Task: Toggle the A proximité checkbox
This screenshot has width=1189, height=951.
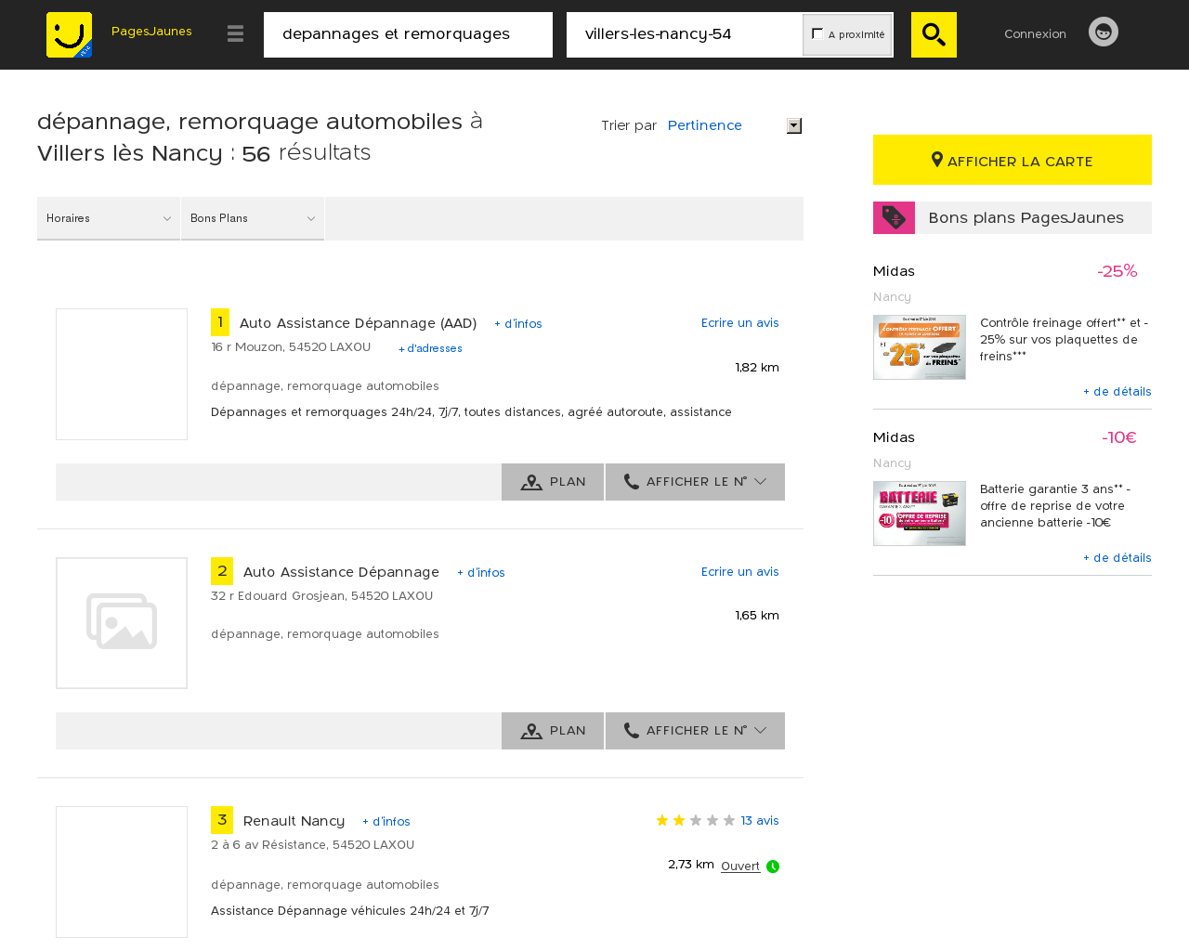Action: click(817, 33)
